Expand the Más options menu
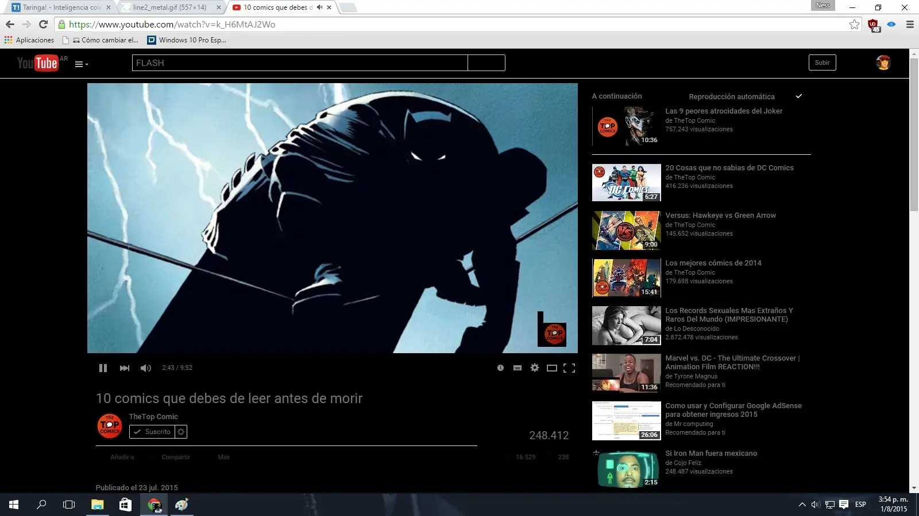The height and width of the screenshot is (516, 919). tap(224, 457)
